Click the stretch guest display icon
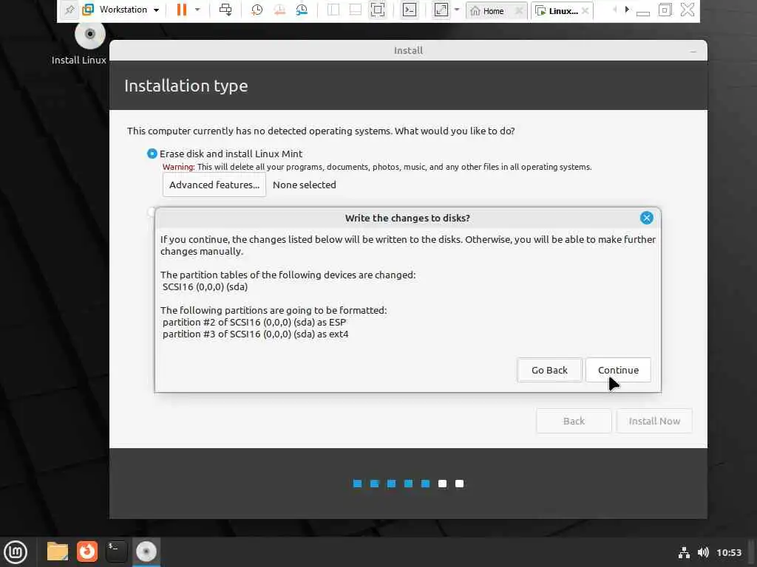 coord(441,10)
